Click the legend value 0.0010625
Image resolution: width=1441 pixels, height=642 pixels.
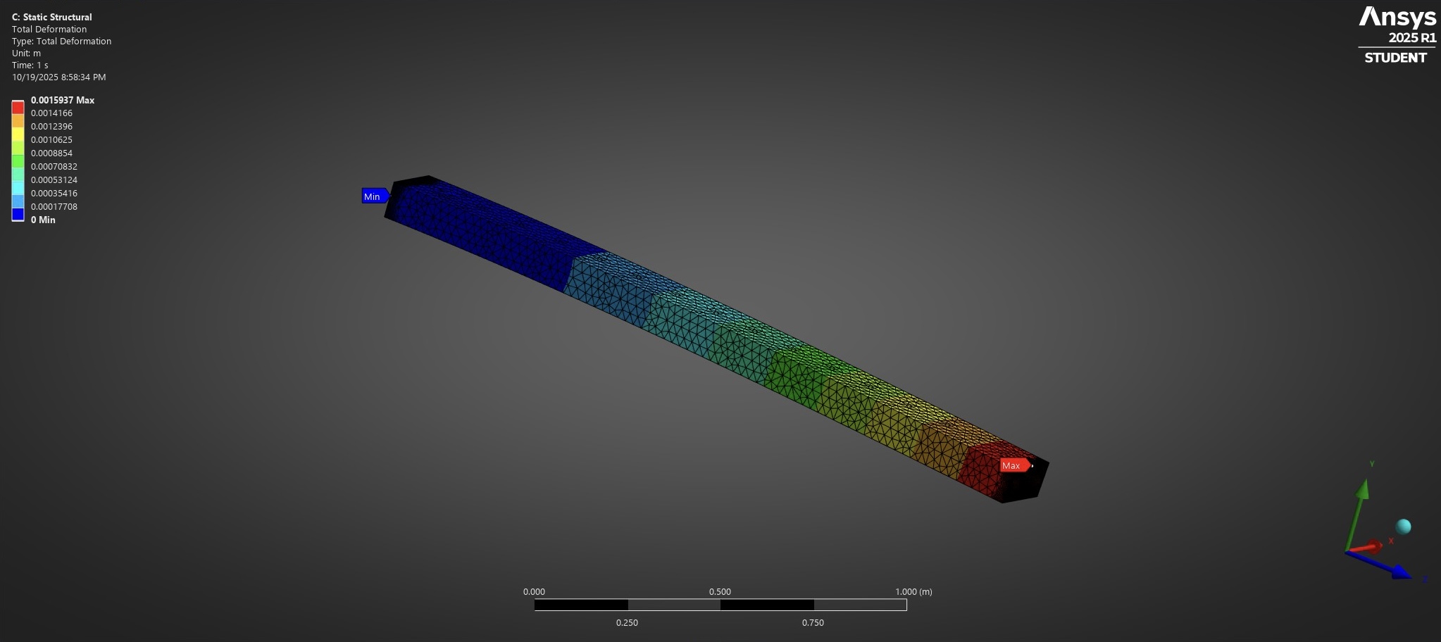point(51,140)
